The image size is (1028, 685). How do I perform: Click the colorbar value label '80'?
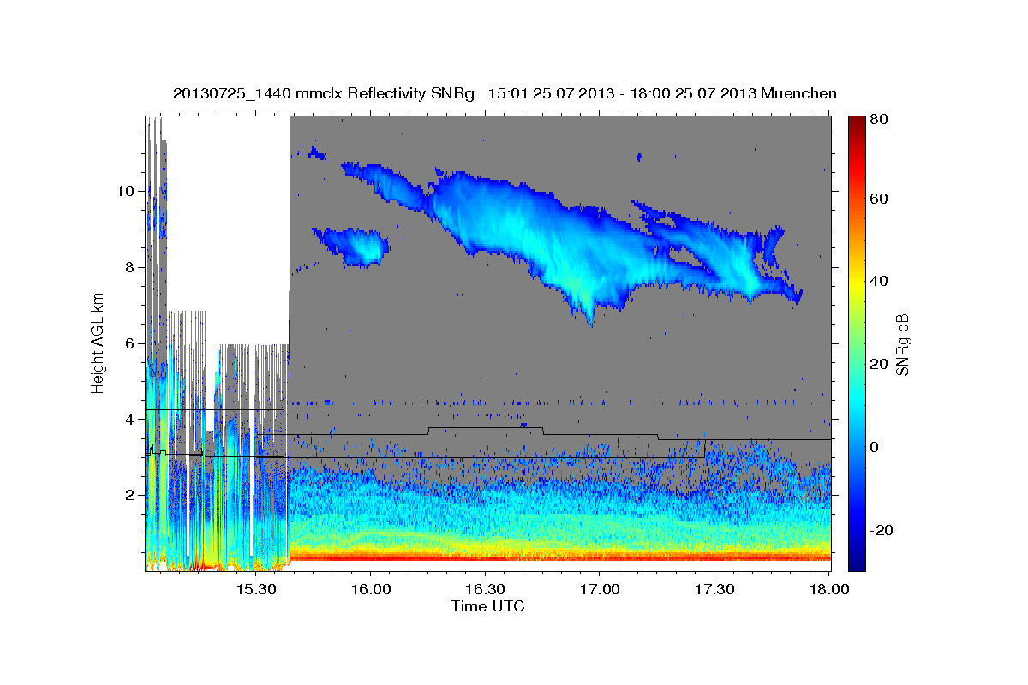click(878, 119)
